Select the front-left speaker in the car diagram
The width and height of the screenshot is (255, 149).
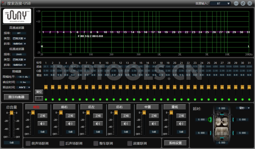click(210, 120)
